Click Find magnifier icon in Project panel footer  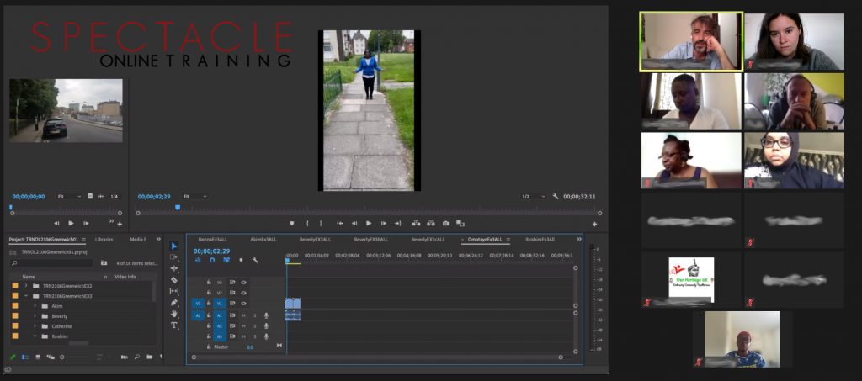click(x=137, y=357)
